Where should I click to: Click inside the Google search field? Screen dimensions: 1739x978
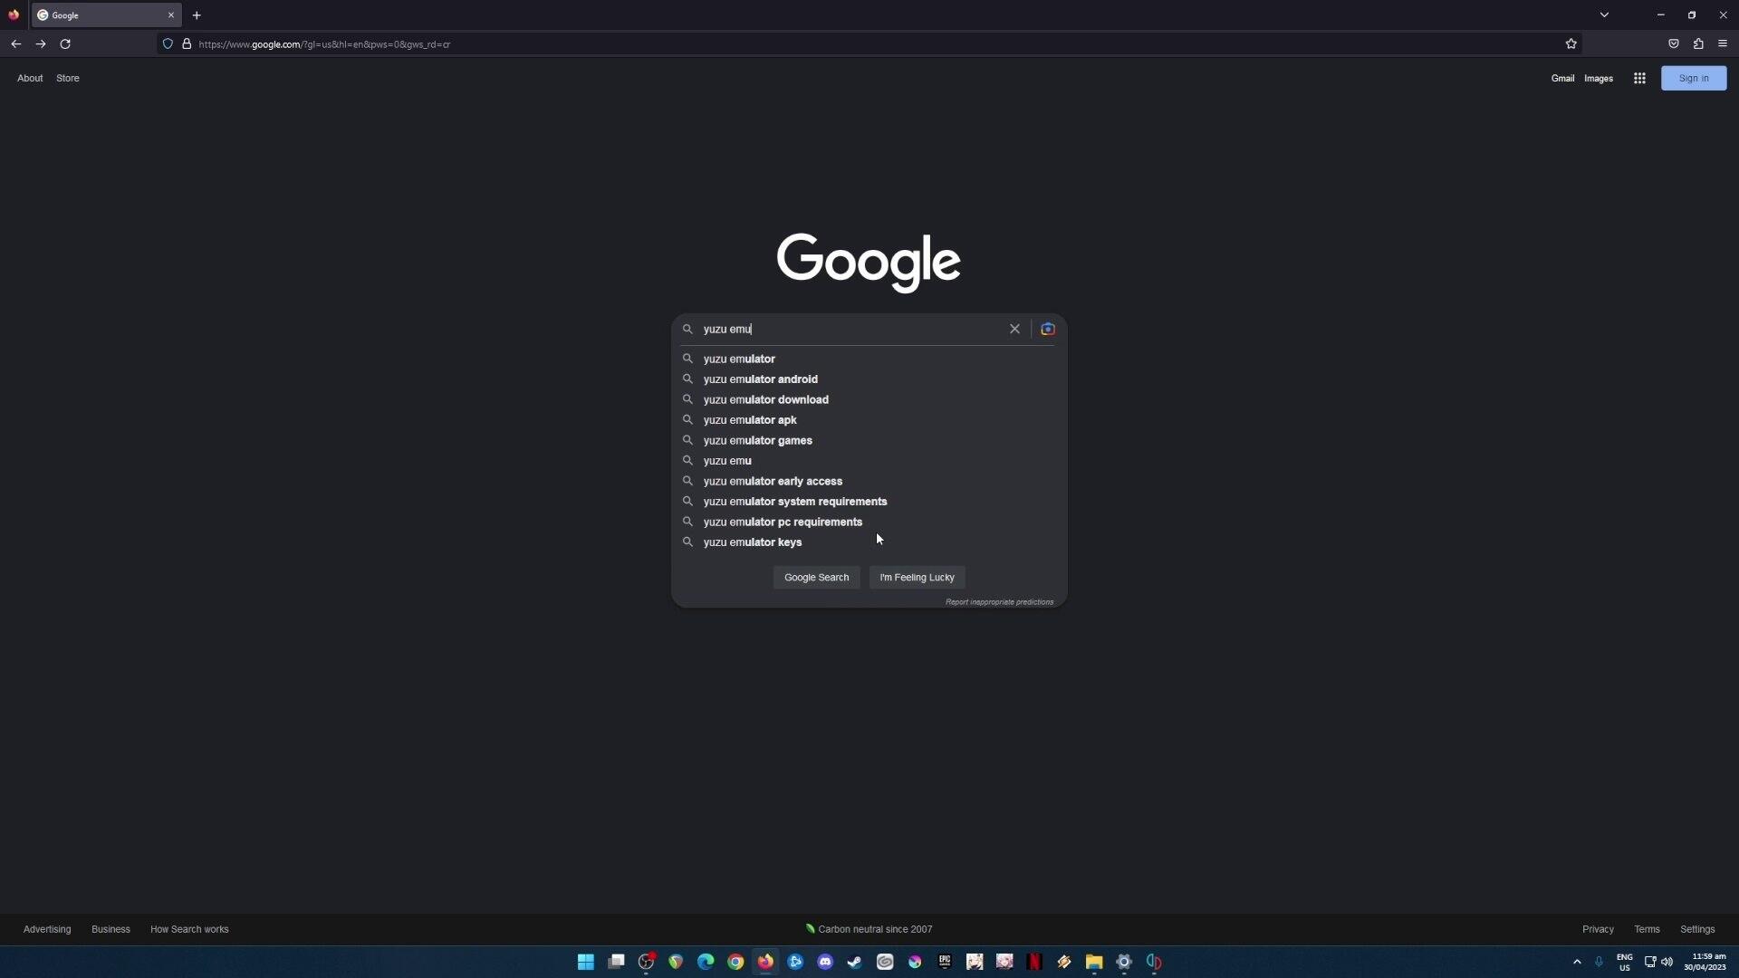[851, 329]
